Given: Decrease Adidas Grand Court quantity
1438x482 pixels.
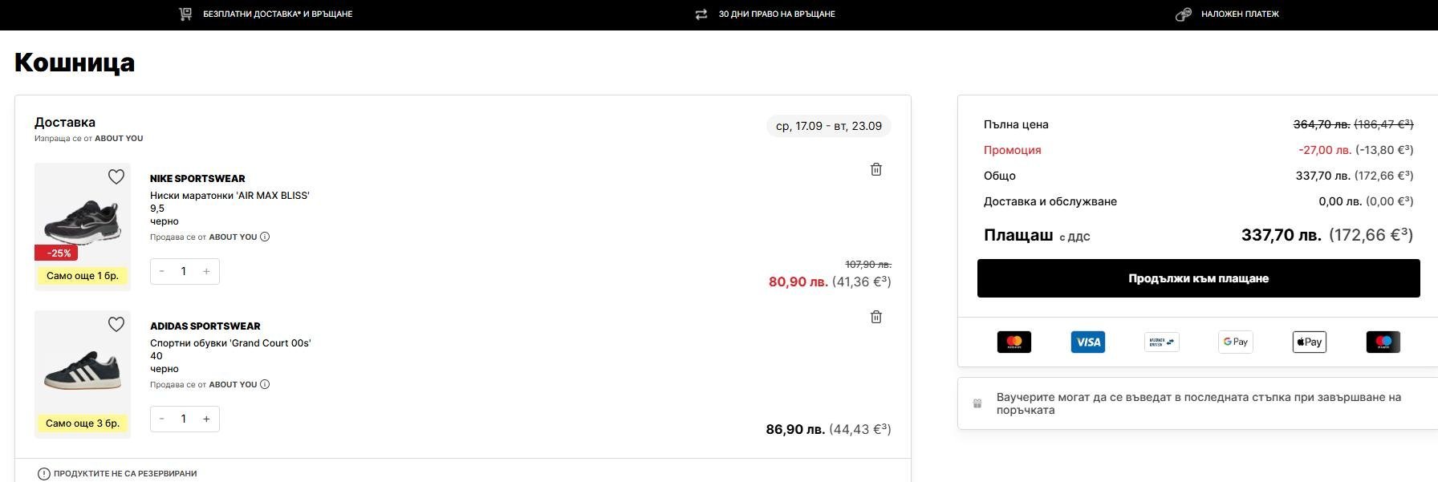Looking at the screenshot, I should point(162,419).
